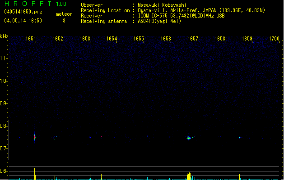Click the Observer label
Screen dimensions: 284x180
pyautogui.click(x=92, y=5)
